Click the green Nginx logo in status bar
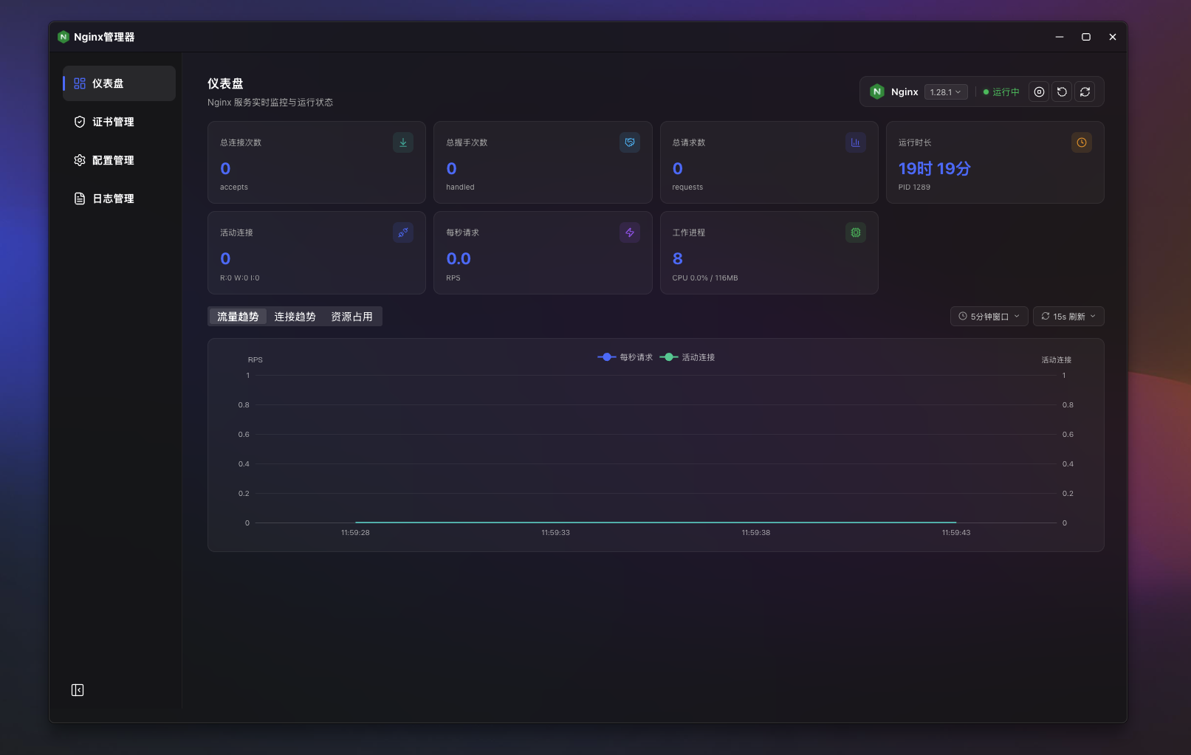The height and width of the screenshot is (755, 1191). tap(877, 92)
